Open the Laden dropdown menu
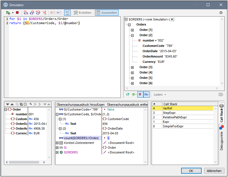 (x=160, y=95)
